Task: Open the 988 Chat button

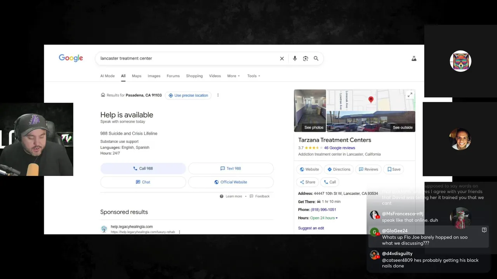Action: (143, 182)
